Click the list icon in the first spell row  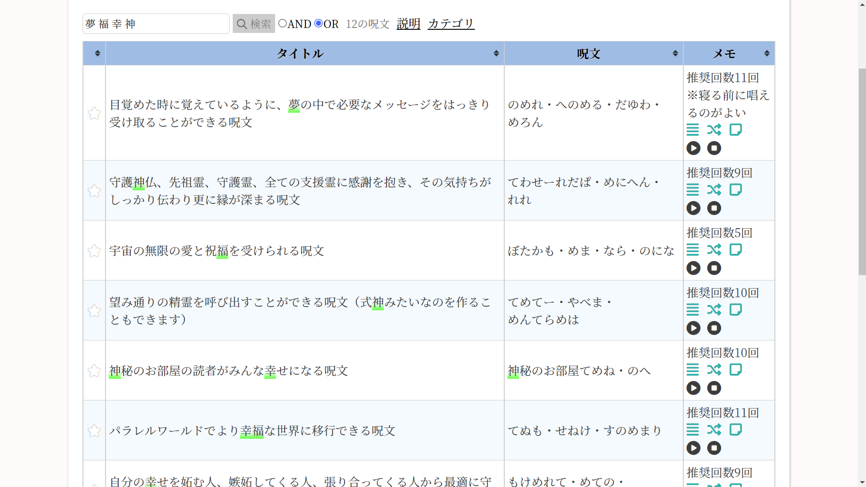[692, 130]
